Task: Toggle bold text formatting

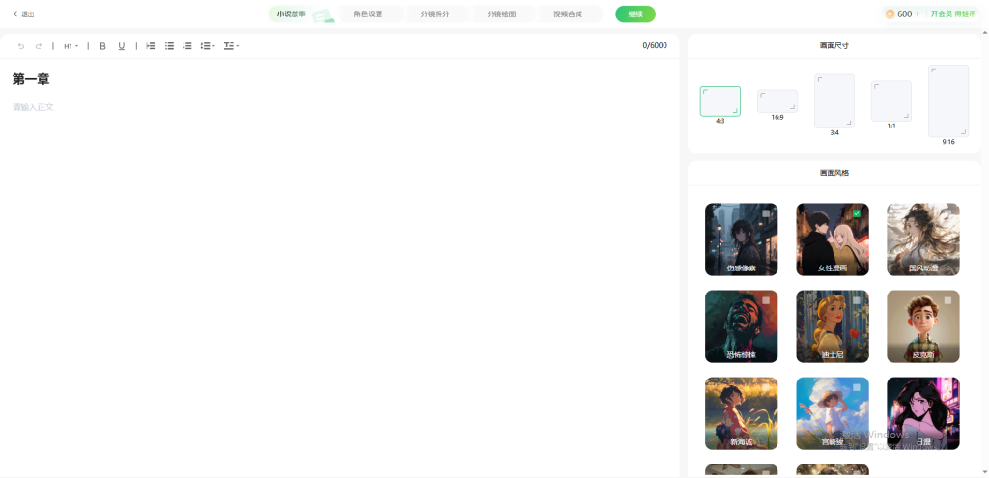Action: pos(102,46)
